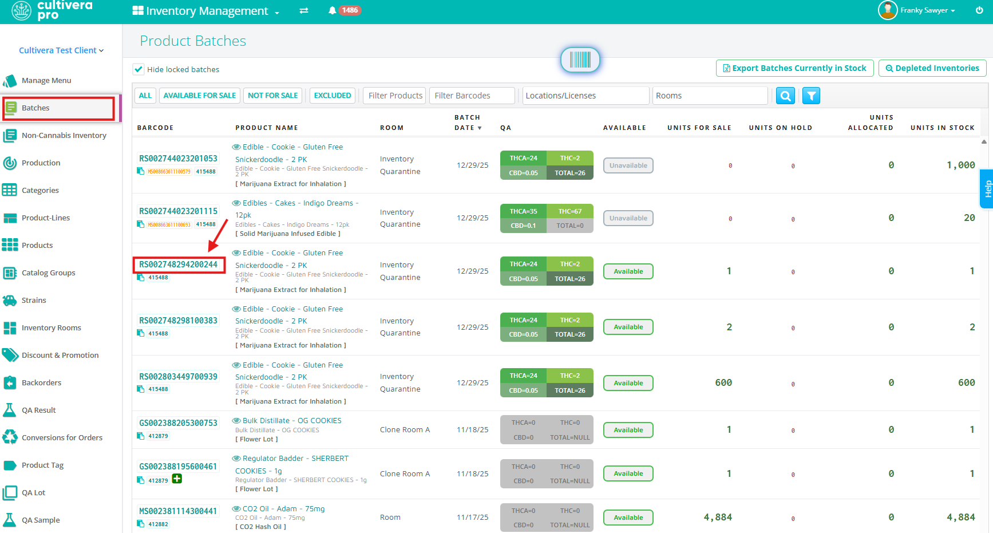Click copy icon under barcode RS002748294200244
993x533 pixels.
[x=141, y=278]
